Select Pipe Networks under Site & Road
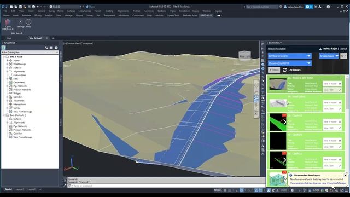350x197 pixels. tap(20, 86)
